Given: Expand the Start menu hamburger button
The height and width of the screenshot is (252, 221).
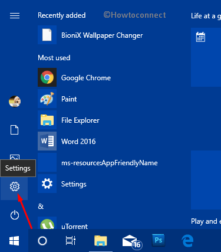Looking at the screenshot, I should (x=15, y=15).
